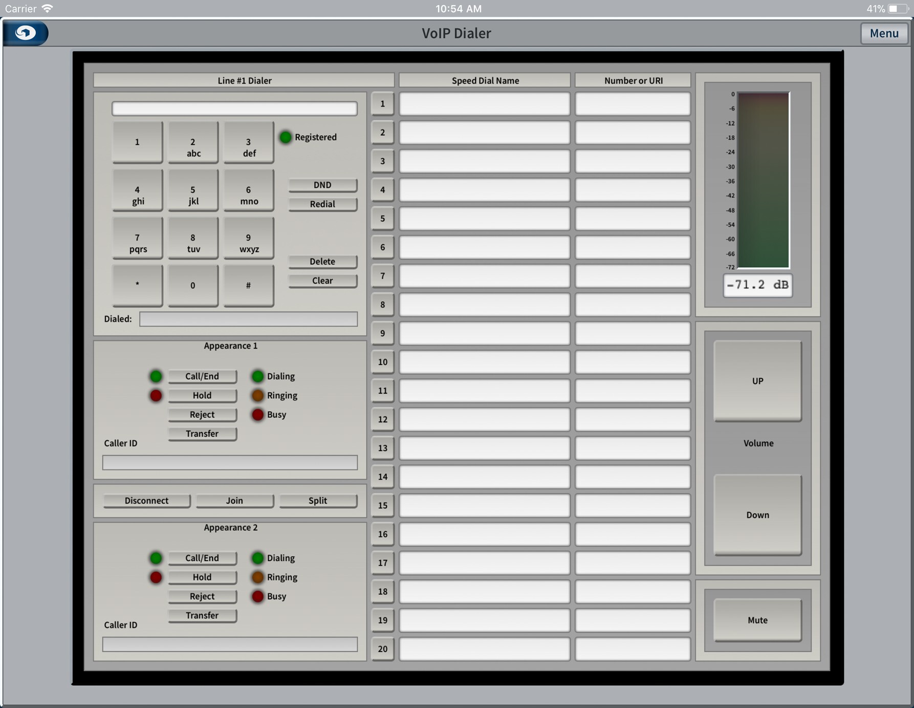Click the Join button
The image size is (914, 708).
234,501
